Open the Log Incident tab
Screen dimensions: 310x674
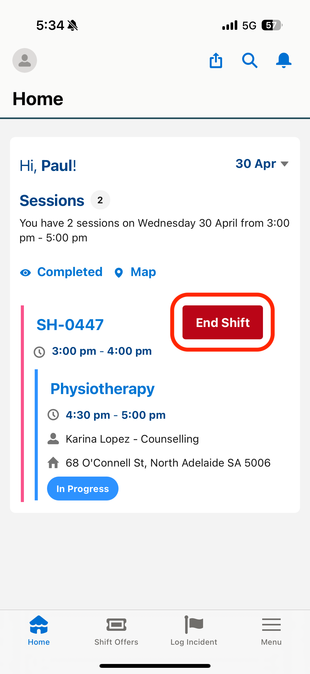coord(194,631)
